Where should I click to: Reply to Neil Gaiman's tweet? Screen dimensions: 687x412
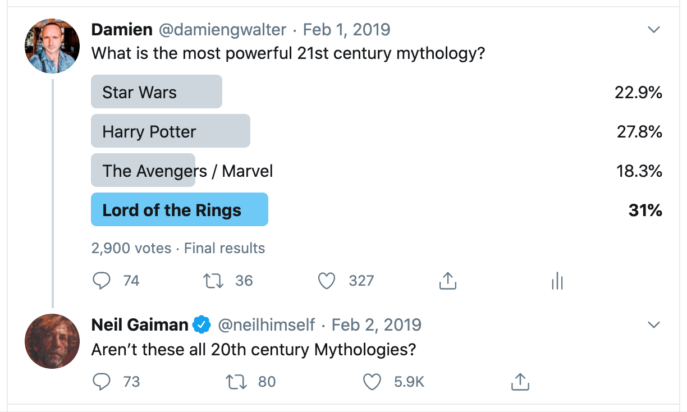tap(102, 382)
